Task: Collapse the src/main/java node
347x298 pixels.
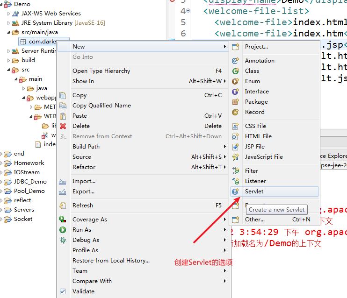Action: (x=8, y=33)
